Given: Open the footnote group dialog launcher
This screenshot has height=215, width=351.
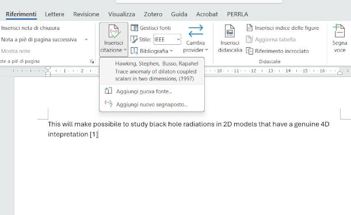Looking at the screenshot, I should 92,62.
